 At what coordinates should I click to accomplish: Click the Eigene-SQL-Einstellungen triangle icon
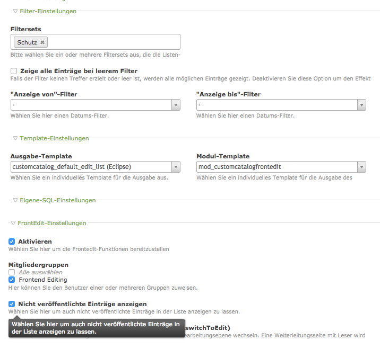coord(15,200)
